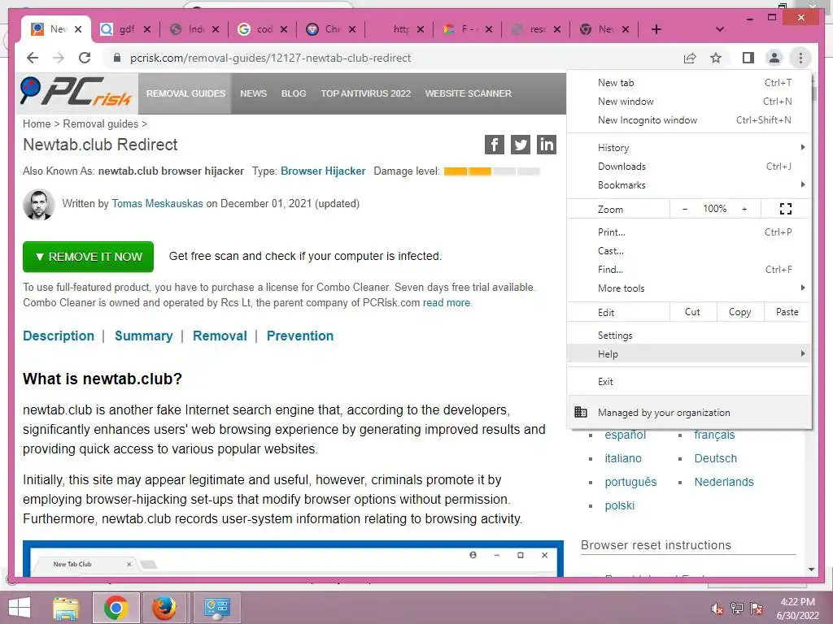Click the Cut button in Edit row
This screenshot has width=833, height=624.
click(693, 312)
